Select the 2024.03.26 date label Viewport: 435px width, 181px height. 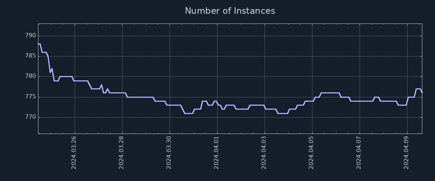pos(74,152)
